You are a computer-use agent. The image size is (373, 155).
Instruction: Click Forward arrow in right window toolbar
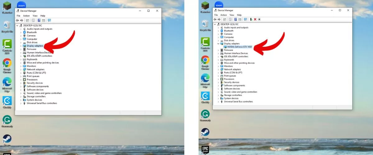pyautogui.click(x=219, y=19)
